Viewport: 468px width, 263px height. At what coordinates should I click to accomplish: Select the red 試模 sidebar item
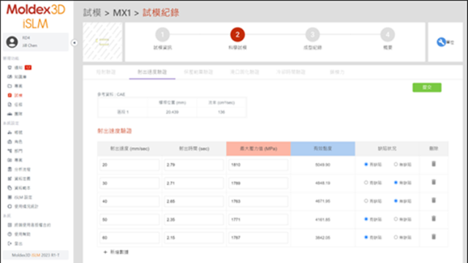pyautogui.click(x=15, y=96)
